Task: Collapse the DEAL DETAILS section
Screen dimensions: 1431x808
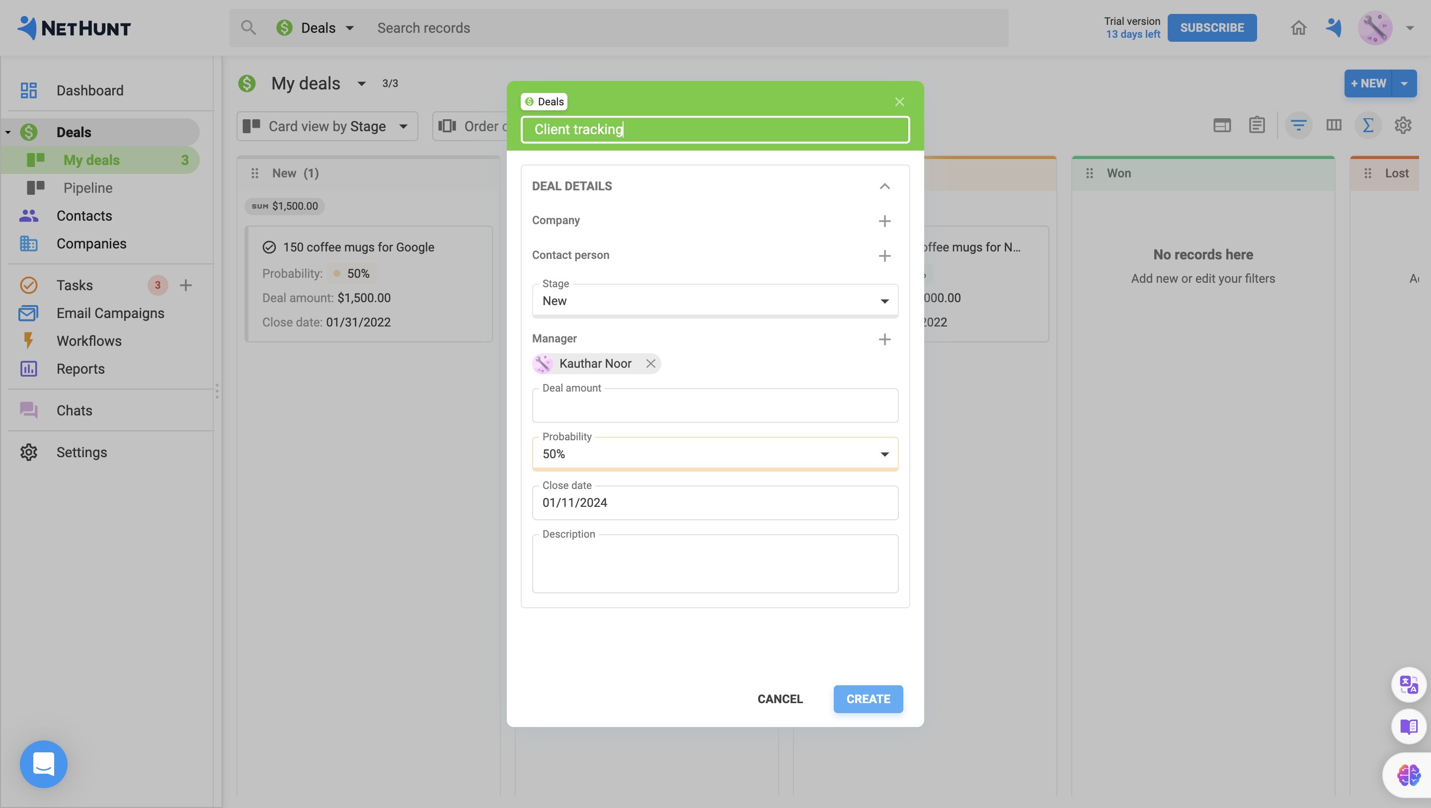Action: (x=884, y=186)
